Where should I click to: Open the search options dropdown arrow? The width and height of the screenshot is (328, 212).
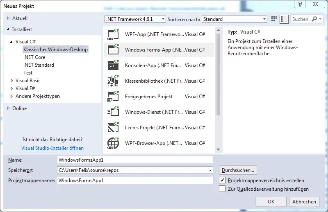coord(320,19)
